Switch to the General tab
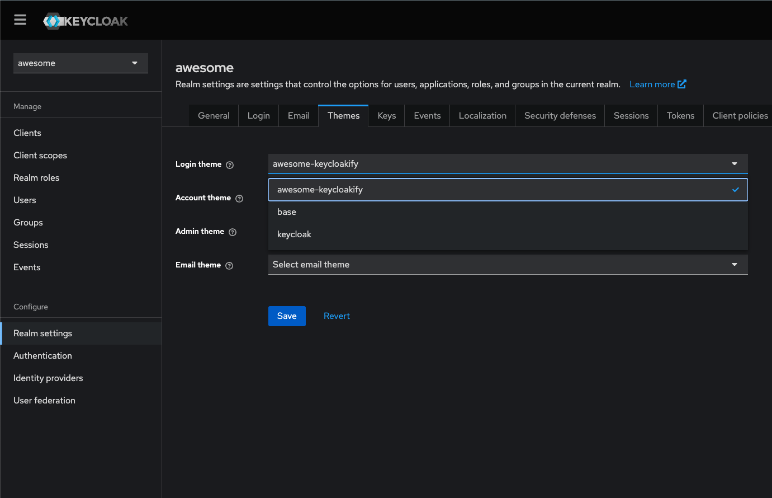Screen dimensions: 772x498 (x=214, y=116)
